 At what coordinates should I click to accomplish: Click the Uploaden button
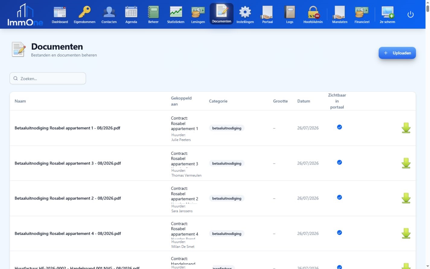[x=397, y=53]
